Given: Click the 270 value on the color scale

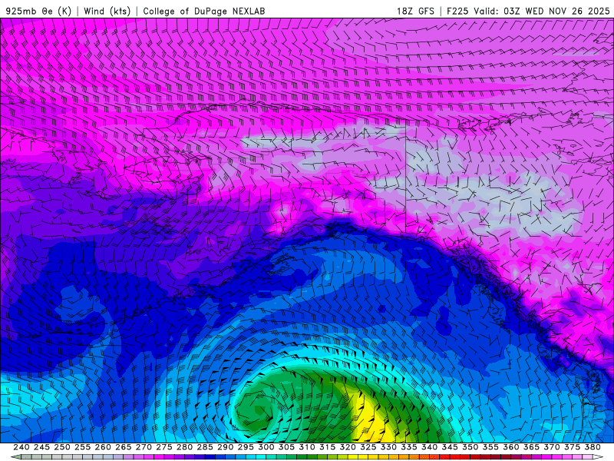Looking at the screenshot, I should tap(144, 447).
